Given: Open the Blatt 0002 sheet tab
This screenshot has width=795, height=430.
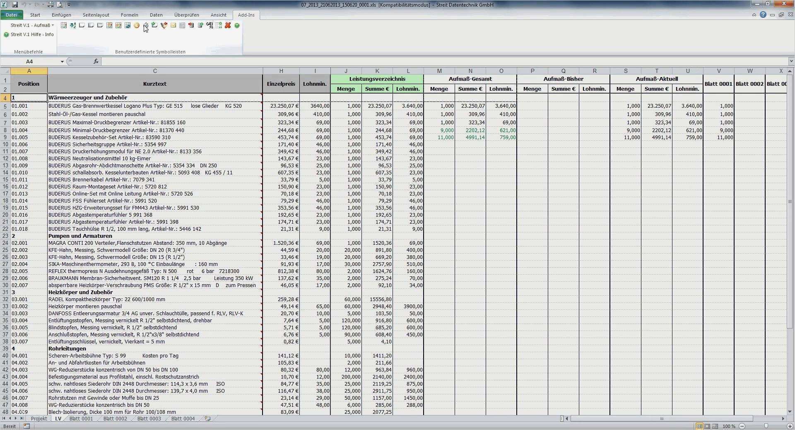Looking at the screenshot, I should click(115, 419).
